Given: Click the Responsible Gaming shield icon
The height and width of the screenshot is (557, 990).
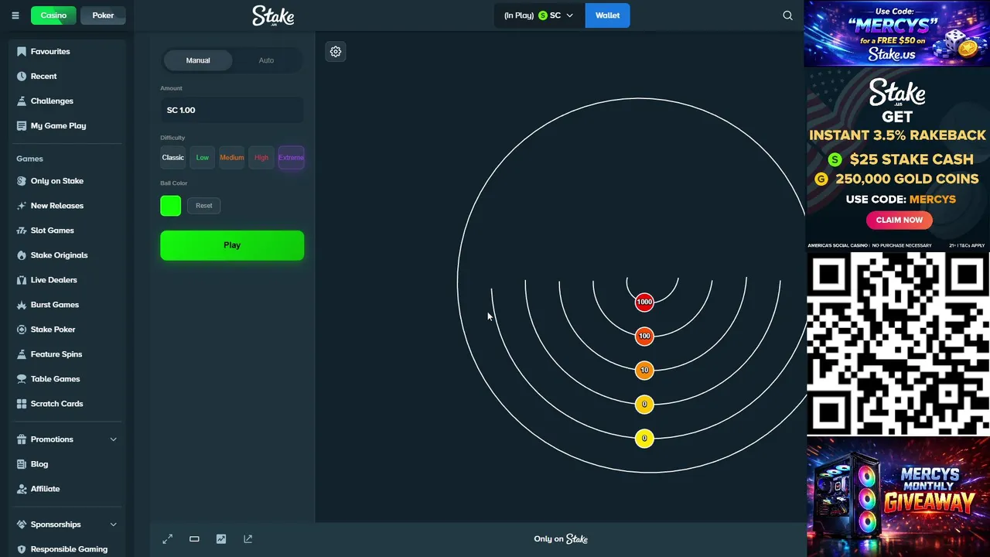Looking at the screenshot, I should [x=22, y=549].
